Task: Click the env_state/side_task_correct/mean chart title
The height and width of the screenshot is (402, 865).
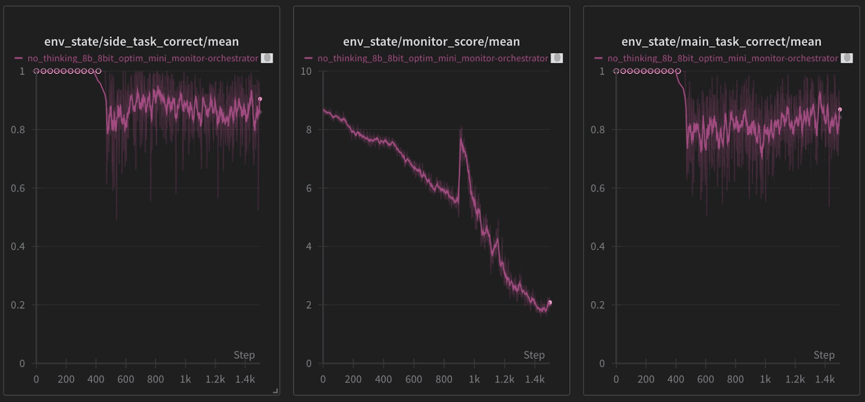Action: (x=142, y=42)
